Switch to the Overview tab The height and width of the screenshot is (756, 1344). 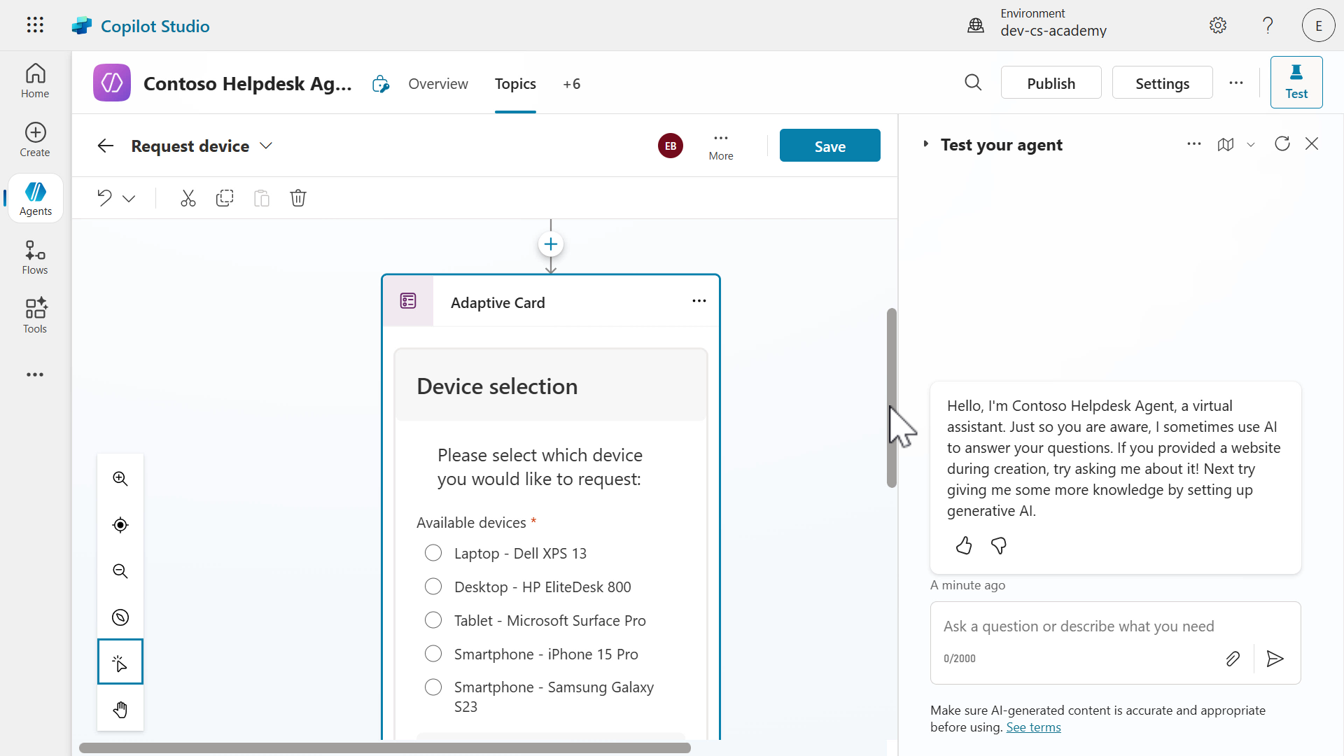438,84
